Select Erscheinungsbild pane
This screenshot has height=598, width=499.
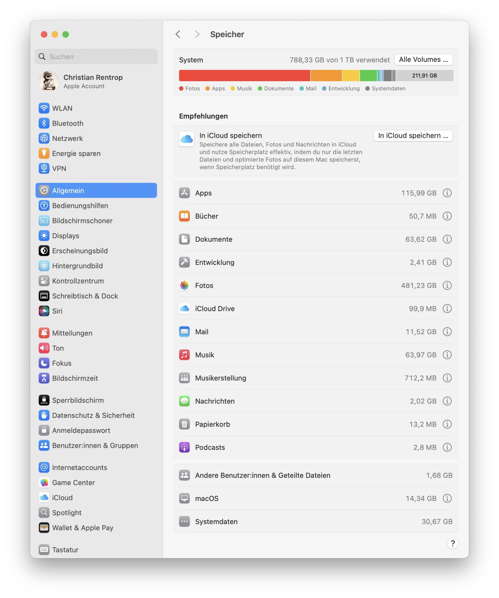(96, 251)
